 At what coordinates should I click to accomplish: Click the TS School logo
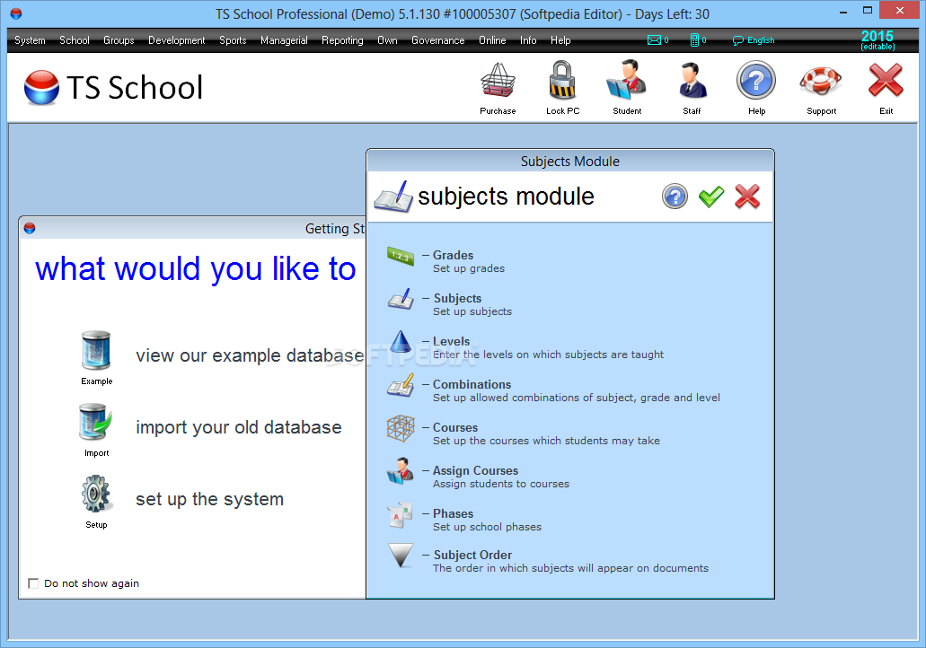tap(113, 87)
